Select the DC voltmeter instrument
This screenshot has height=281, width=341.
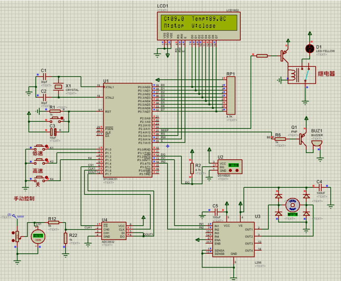tap(38, 236)
